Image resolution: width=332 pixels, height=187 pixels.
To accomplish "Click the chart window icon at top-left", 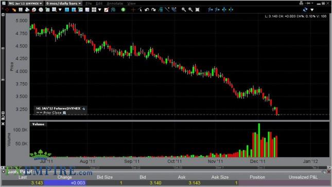I will (x=4, y=3).
